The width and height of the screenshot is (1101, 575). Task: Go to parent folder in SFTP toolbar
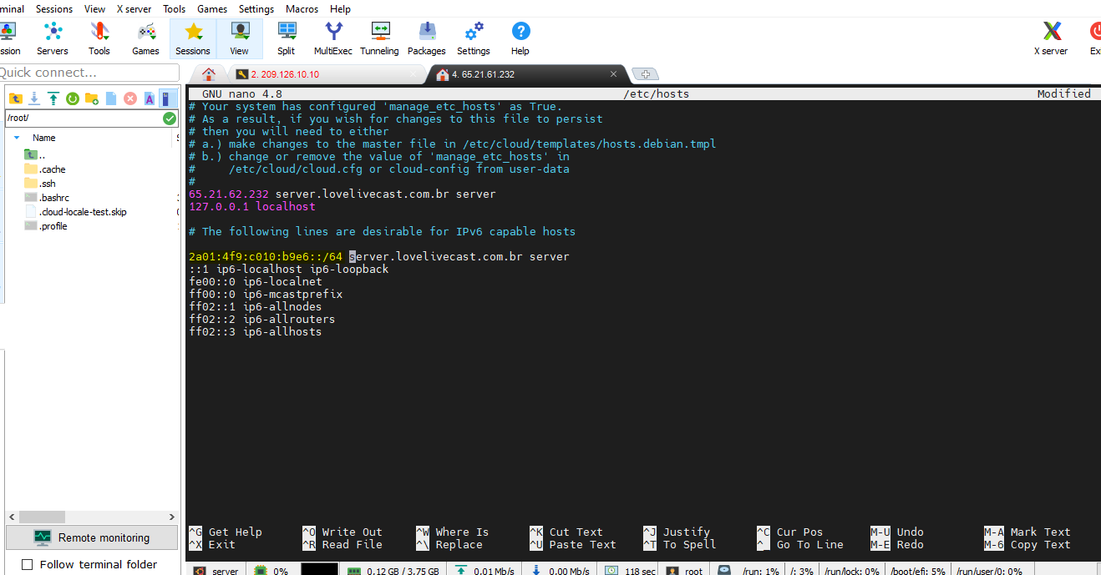15,98
